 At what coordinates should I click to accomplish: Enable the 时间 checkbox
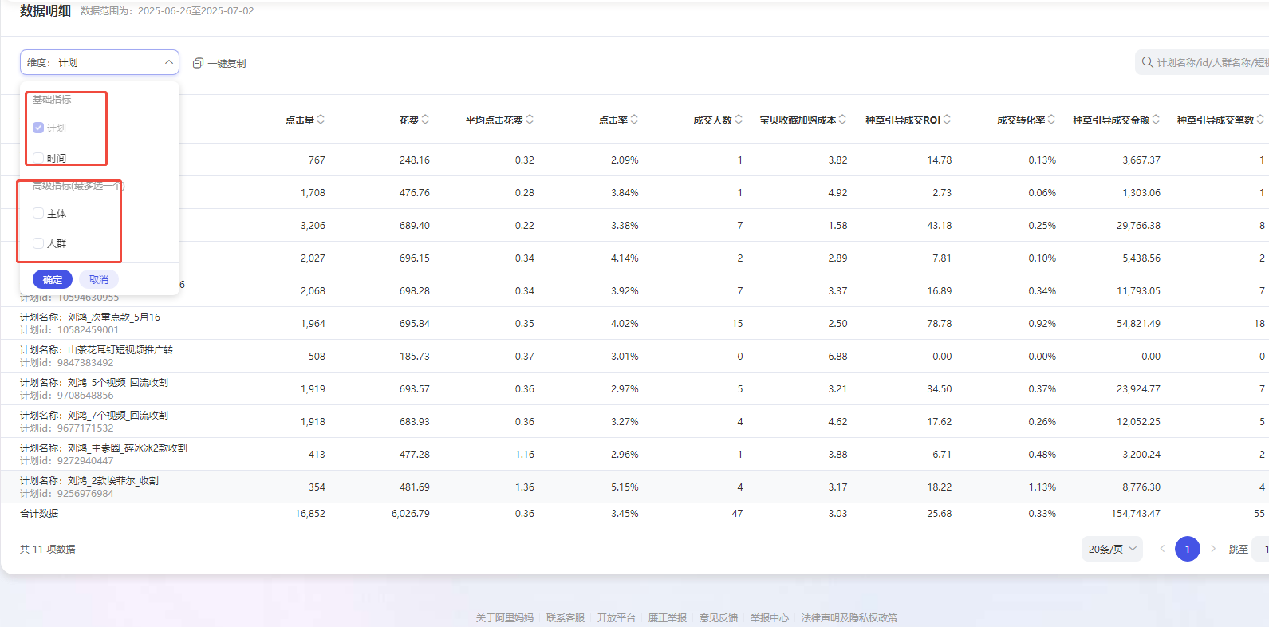coord(38,158)
